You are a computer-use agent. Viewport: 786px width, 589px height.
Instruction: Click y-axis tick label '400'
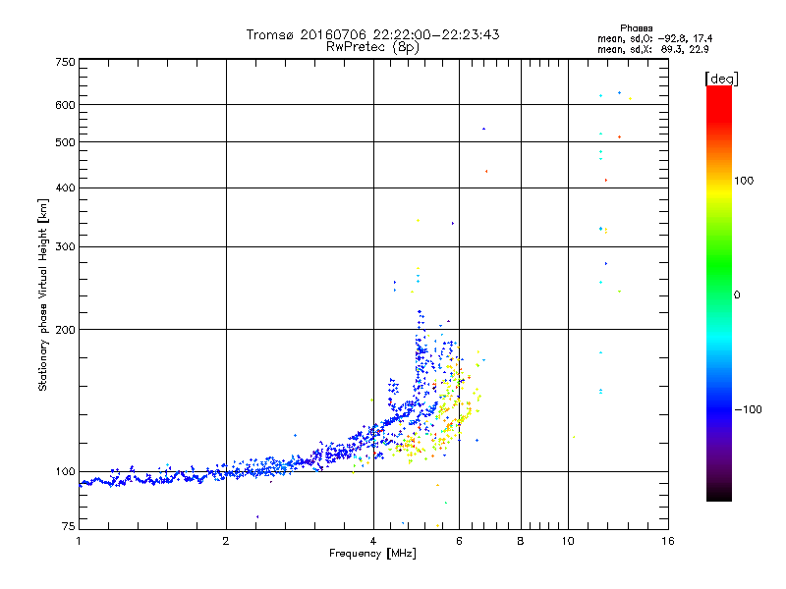pyautogui.click(x=65, y=188)
